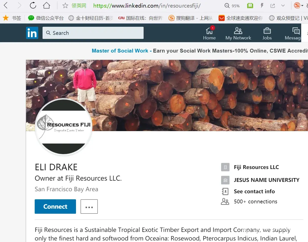Viewport: 308px width, 242px height.
Task: Open the More actions ellipsis button
Action: click(89, 206)
